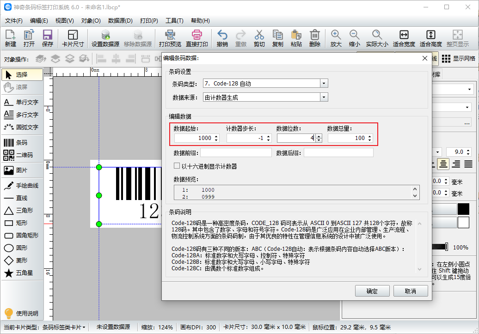The width and height of the screenshot is (479, 334).
Task: Enable 以十六进制显示计数器 checkbox
Action: click(x=177, y=166)
